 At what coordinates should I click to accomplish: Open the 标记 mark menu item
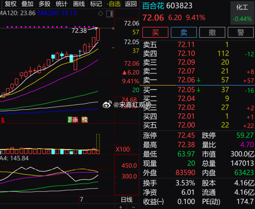pyautogui.click(x=96, y=4)
